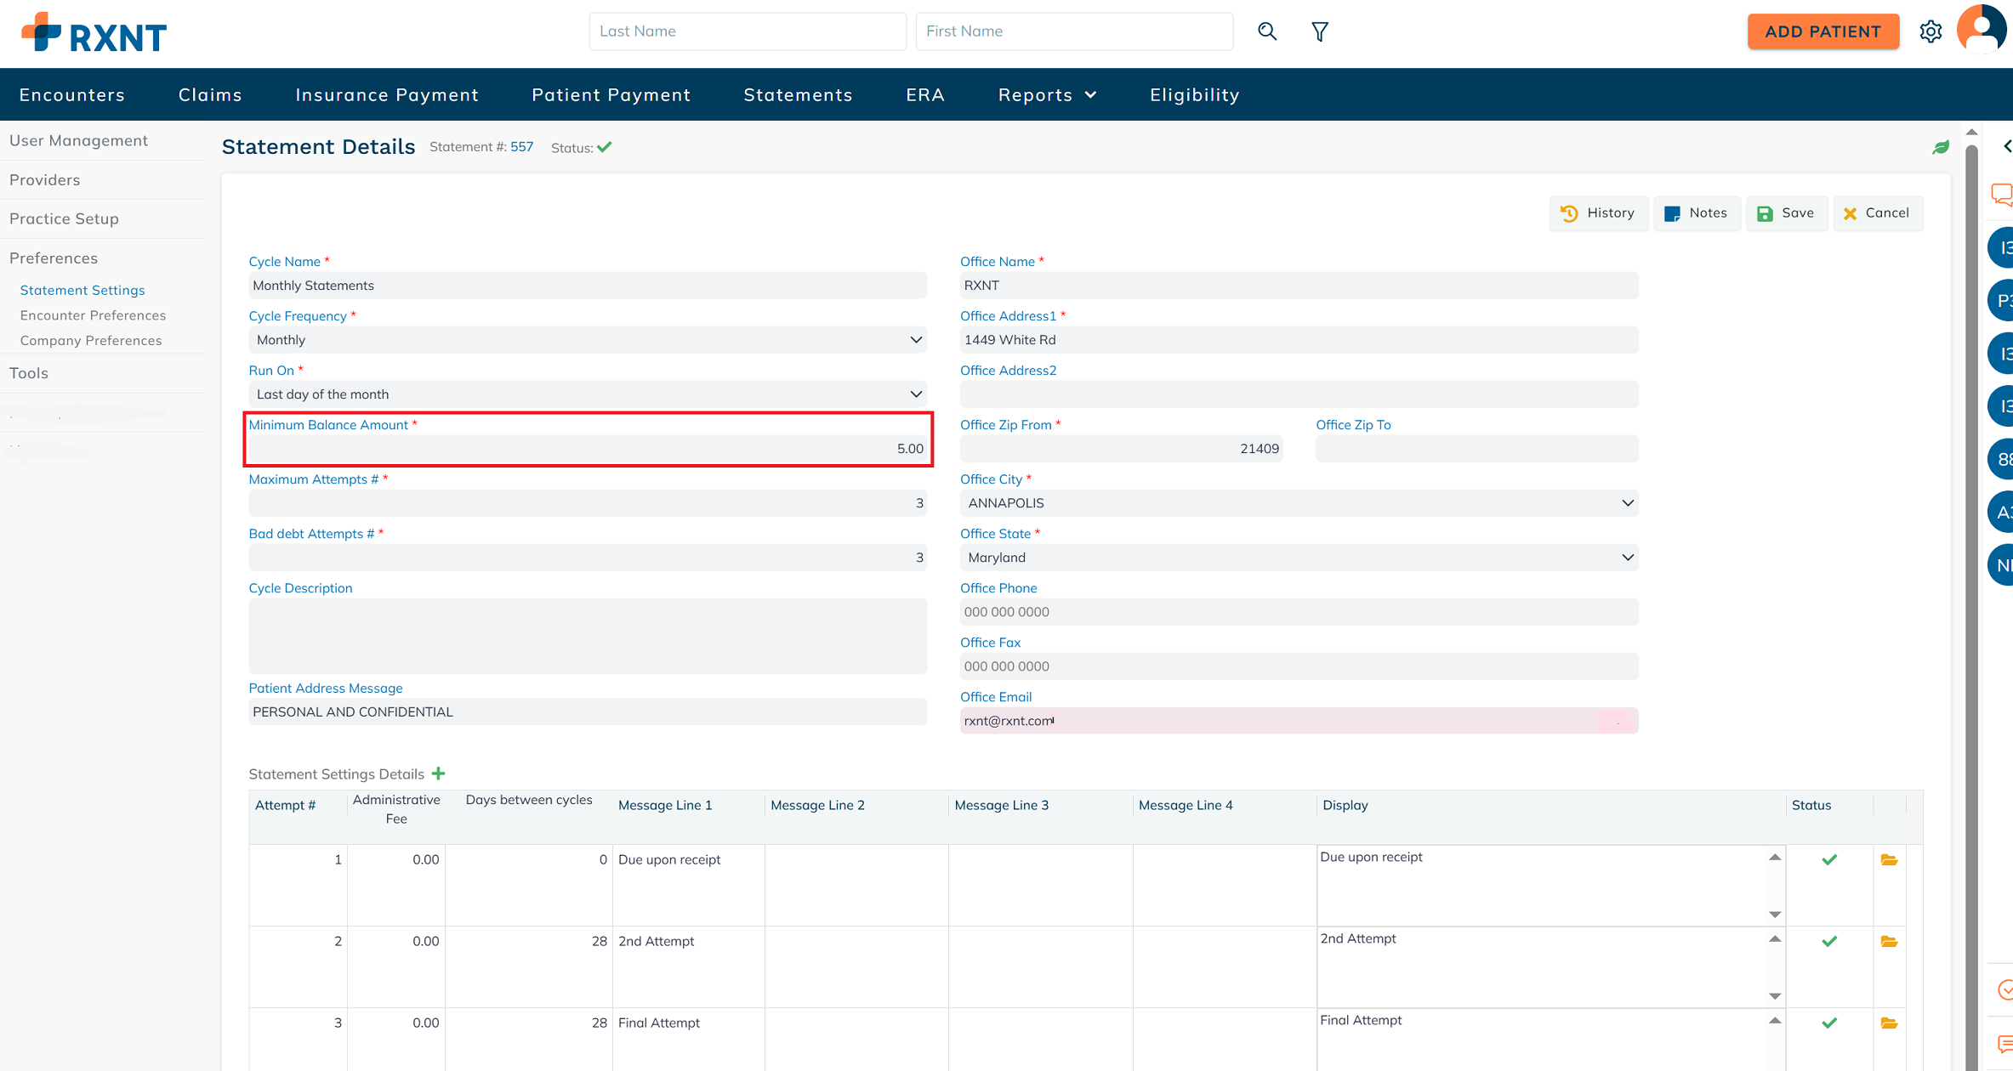The width and height of the screenshot is (2013, 1071).
Task: Open the patient filter funnel icon
Action: 1320,31
